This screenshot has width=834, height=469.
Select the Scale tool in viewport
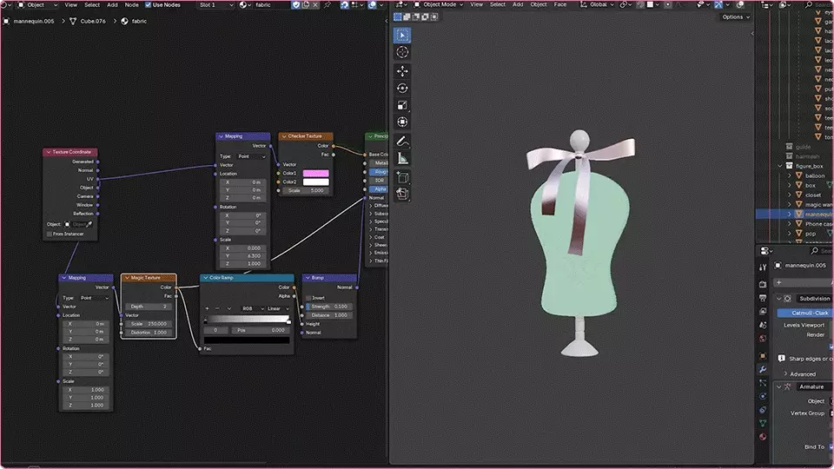point(402,105)
